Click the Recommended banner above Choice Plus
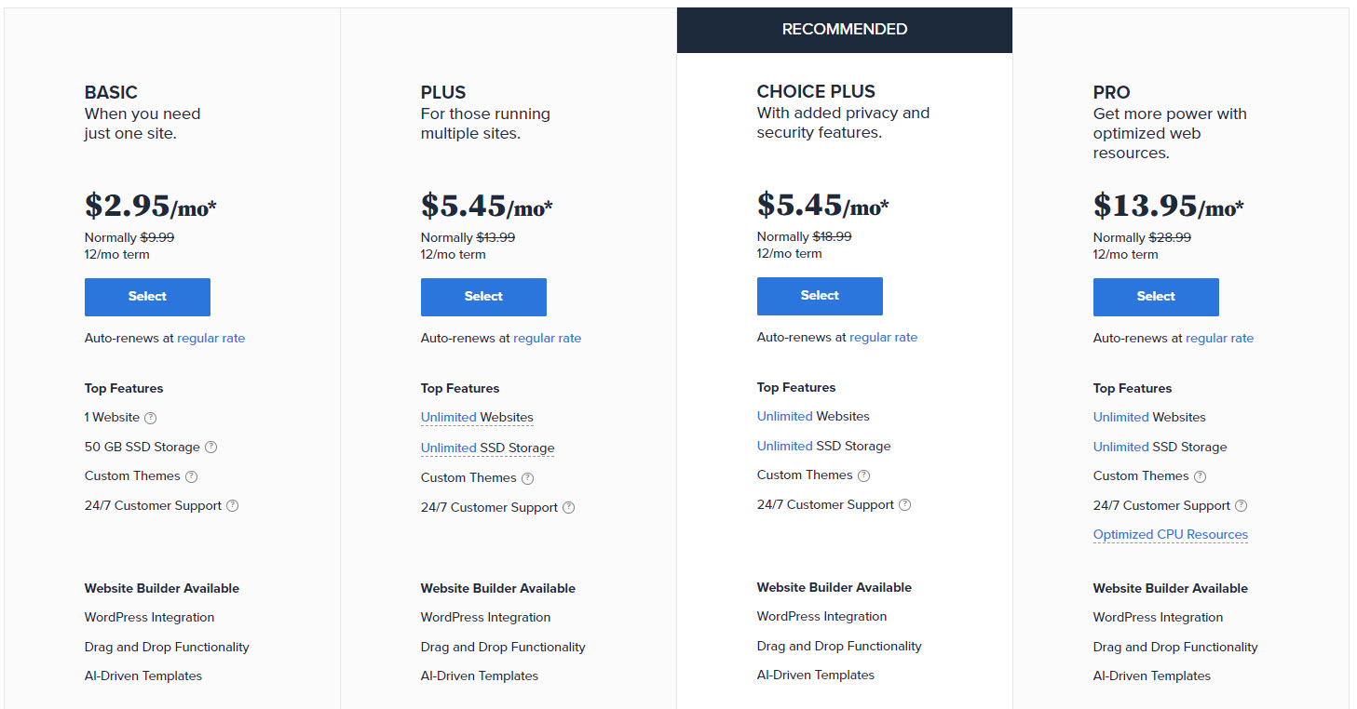 (845, 30)
